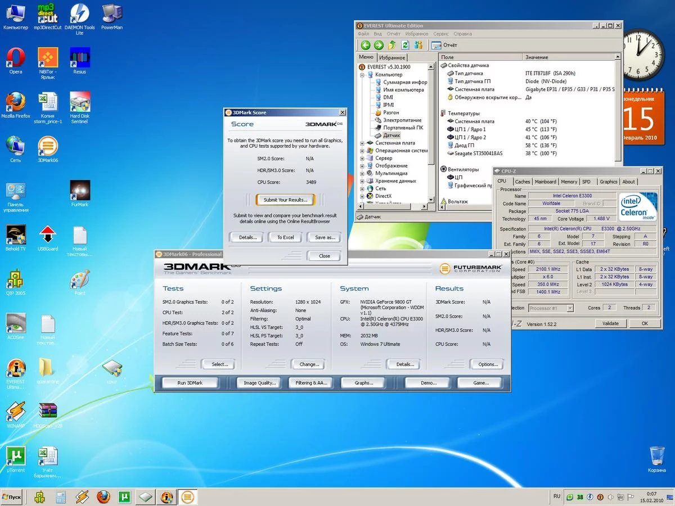The height and width of the screenshot is (506, 675).
Task: Select the Разгон tree item
Action: tap(386, 112)
